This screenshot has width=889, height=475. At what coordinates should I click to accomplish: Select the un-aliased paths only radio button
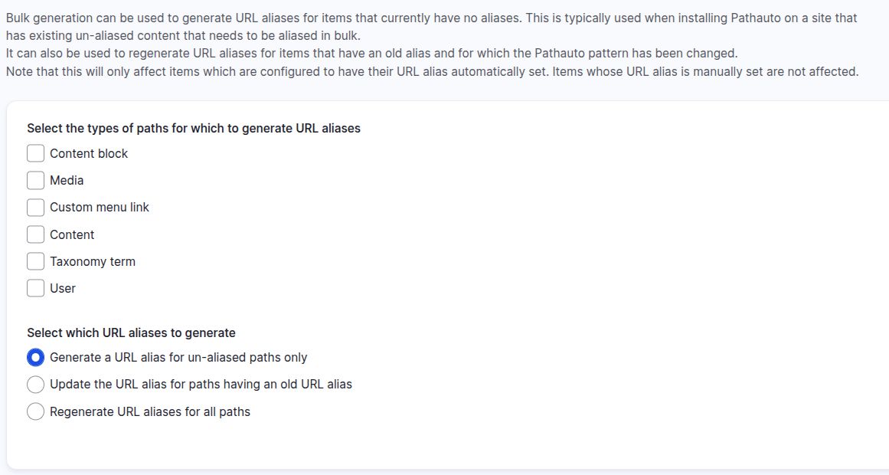[x=35, y=358]
